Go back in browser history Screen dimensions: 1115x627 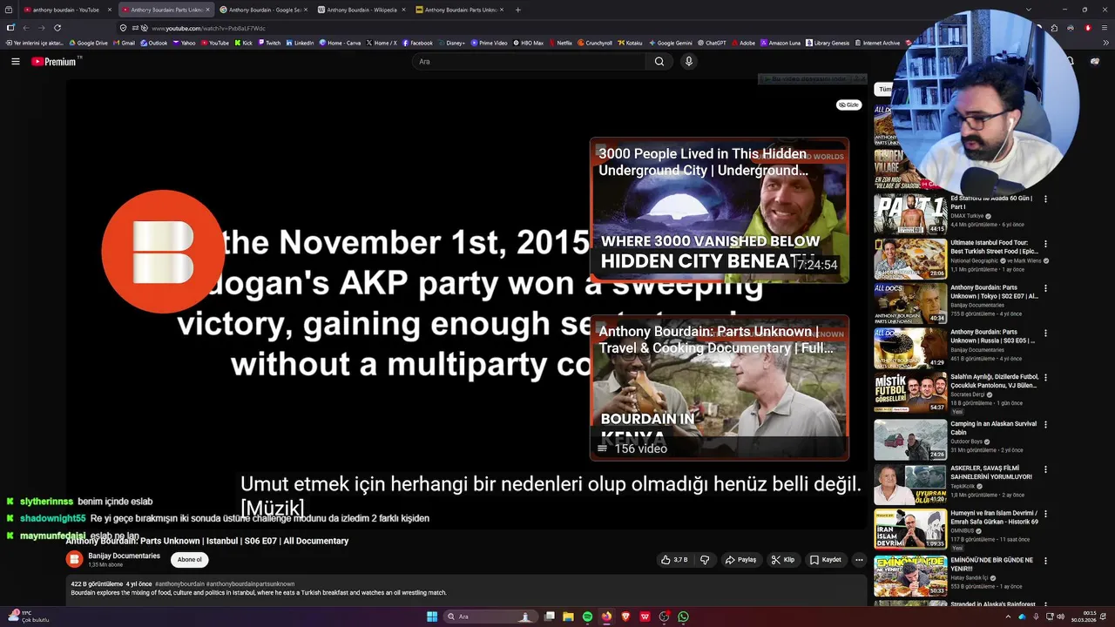coord(25,28)
